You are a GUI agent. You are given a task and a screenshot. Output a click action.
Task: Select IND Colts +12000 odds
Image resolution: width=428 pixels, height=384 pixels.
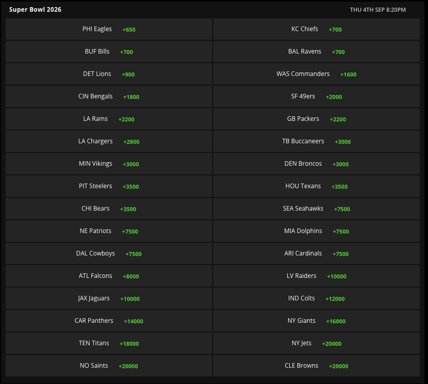coord(316,298)
